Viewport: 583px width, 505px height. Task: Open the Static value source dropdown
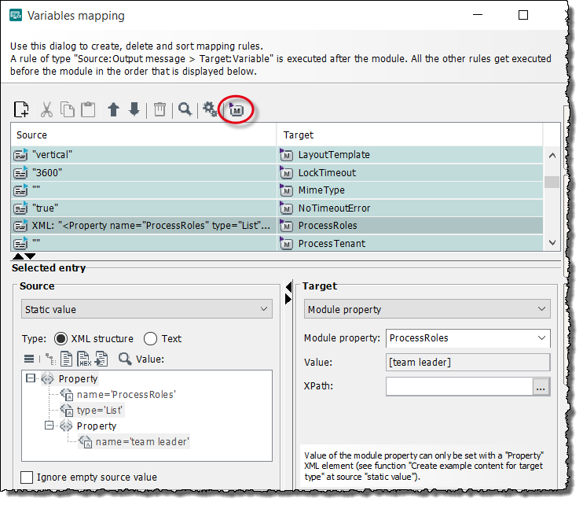click(147, 310)
